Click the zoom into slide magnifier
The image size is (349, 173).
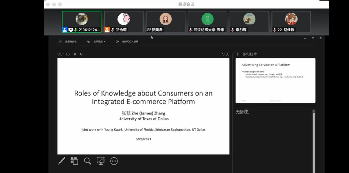click(87, 161)
